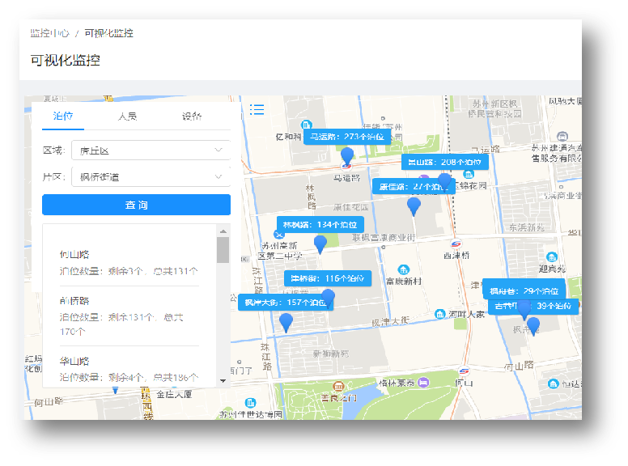Click the map pin under 马运路 273个泊位
Image resolution: width=628 pixels, height=466 pixels.
347,155
